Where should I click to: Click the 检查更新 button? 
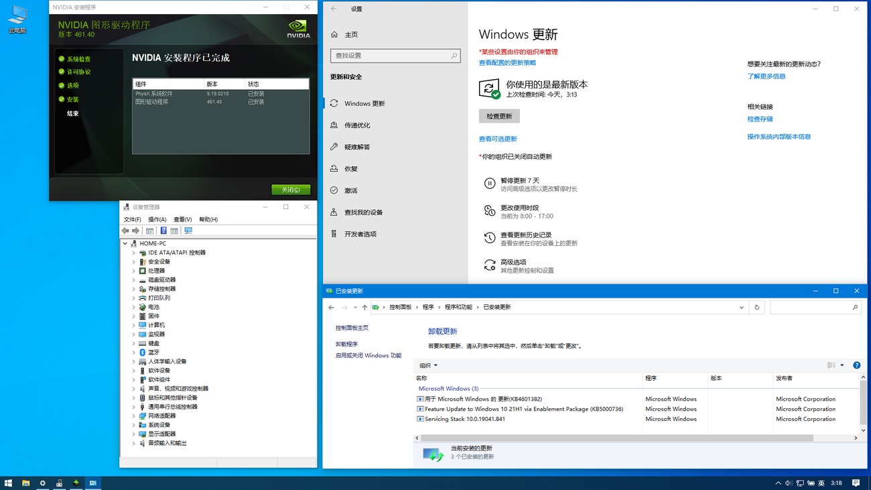point(499,116)
